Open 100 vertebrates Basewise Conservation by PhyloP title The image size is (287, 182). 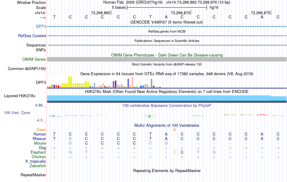pos(167,106)
